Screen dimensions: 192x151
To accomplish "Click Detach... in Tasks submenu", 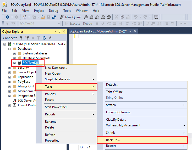I will point(142,85).
